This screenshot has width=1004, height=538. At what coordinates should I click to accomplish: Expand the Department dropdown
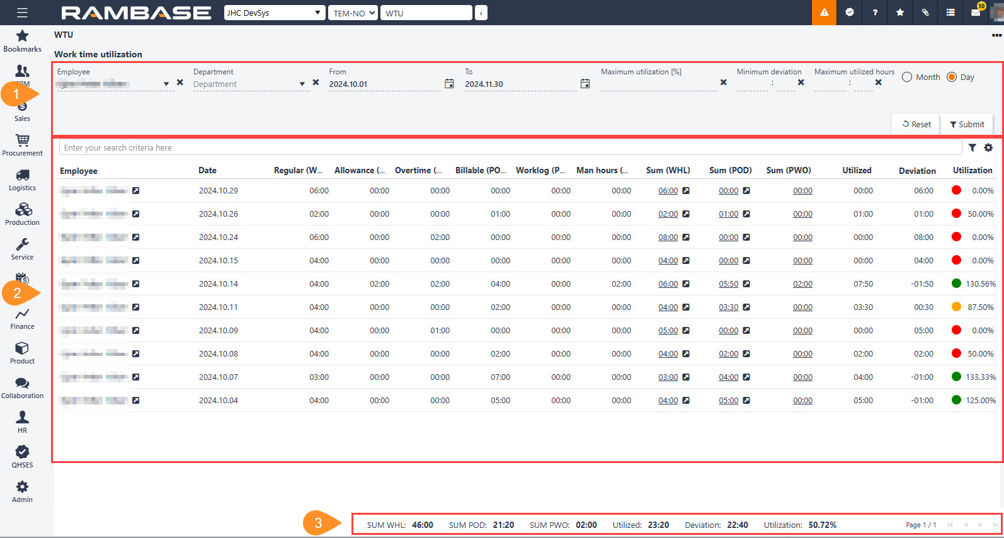pyautogui.click(x=302, y=84)
